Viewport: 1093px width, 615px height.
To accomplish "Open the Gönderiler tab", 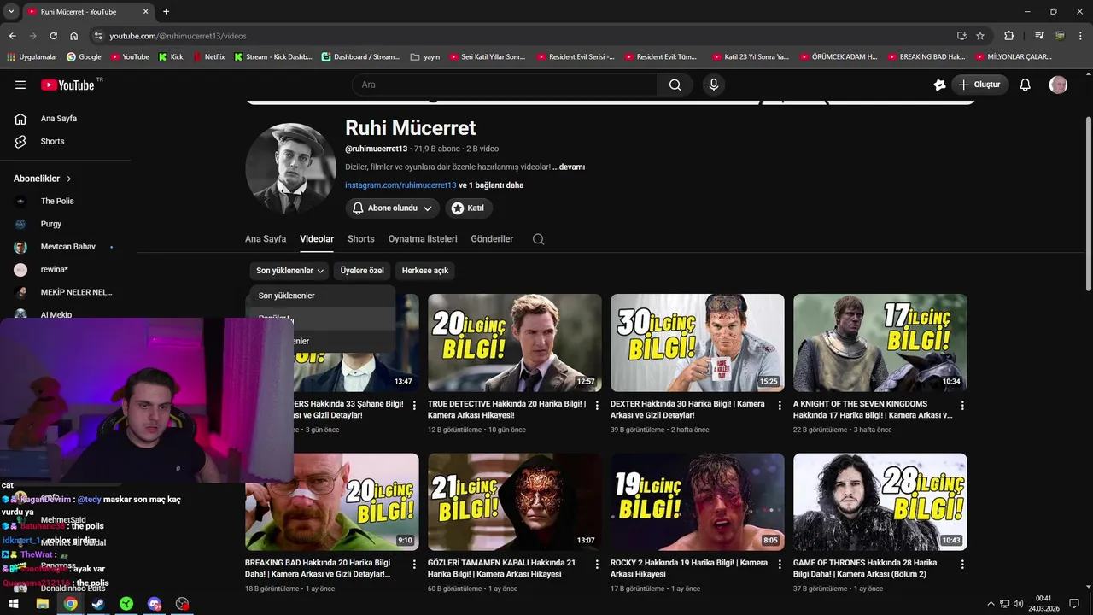I will coord(492,239).
